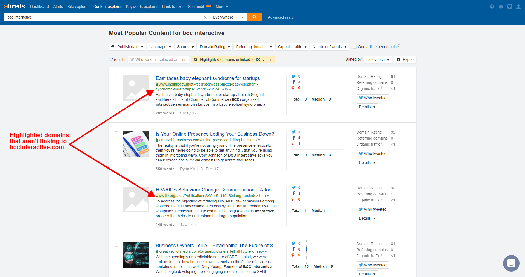Open the notifications bell icon
This screenshot has height=277, width=525.
tap(501, 7)
